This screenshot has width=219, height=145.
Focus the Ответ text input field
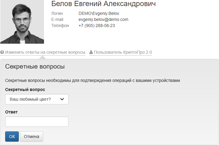37,122
